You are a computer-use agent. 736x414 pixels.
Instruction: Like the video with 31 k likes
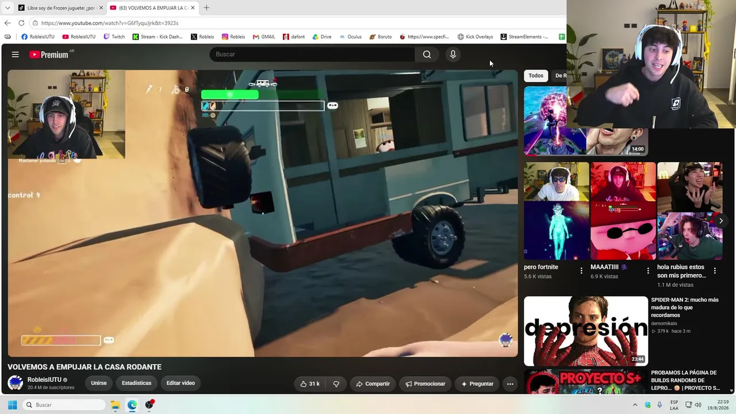(x=310, y=384)
